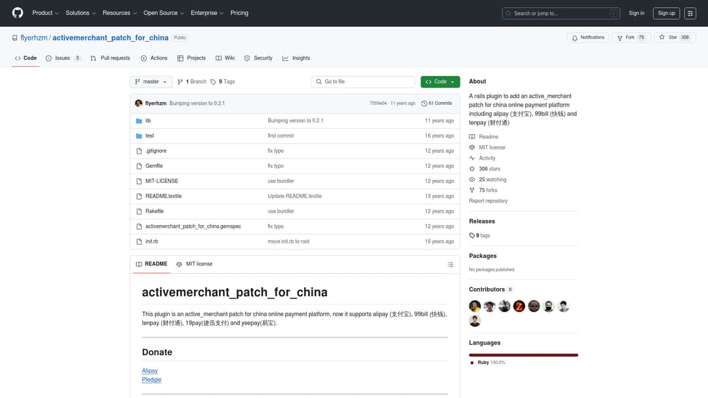Click the Ruby language bar

523,355
